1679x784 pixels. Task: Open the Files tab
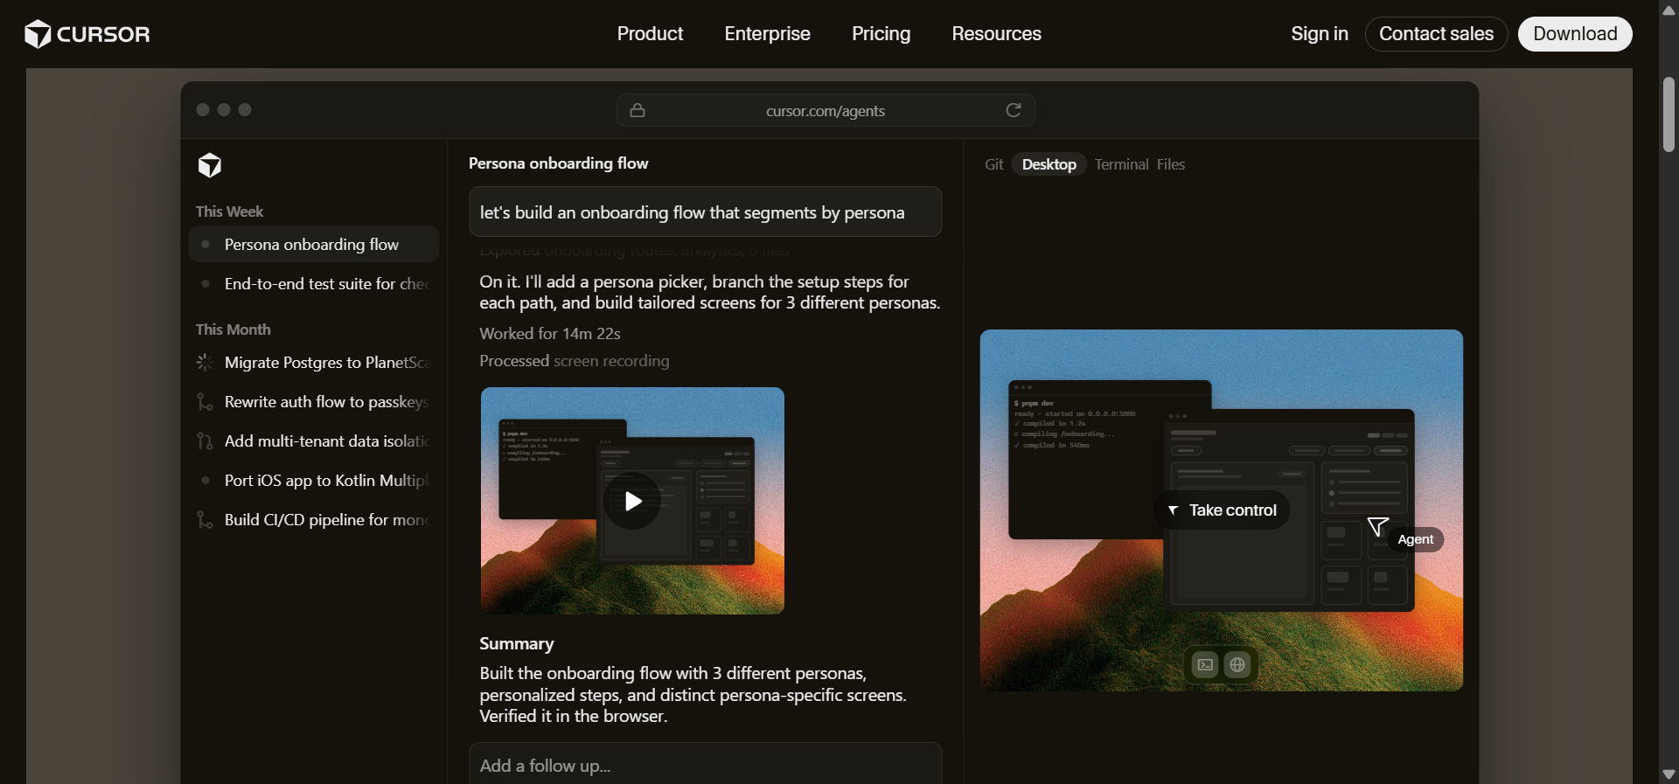(x=1171, y=164)
